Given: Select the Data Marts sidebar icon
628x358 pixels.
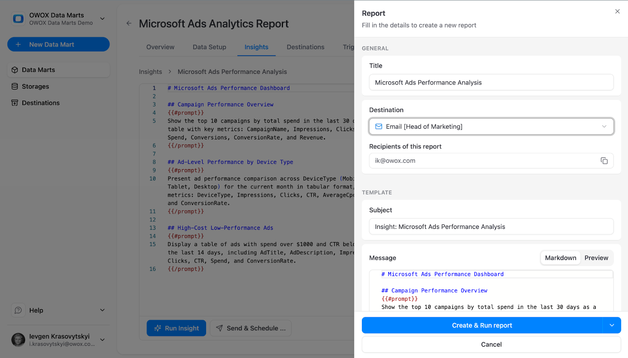Looking at the screenshot, I should (x=15, y=69).
